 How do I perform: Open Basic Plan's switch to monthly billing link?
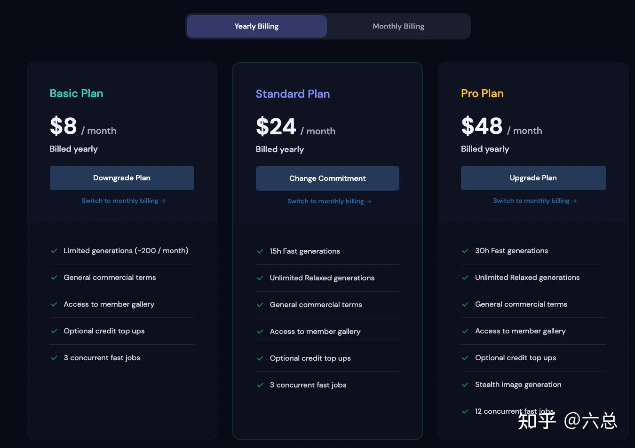(123, 201)
